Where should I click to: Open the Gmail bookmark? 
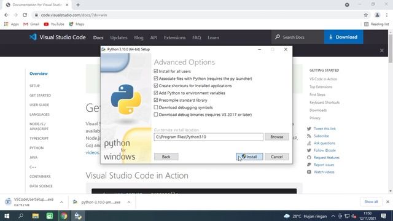31,24
